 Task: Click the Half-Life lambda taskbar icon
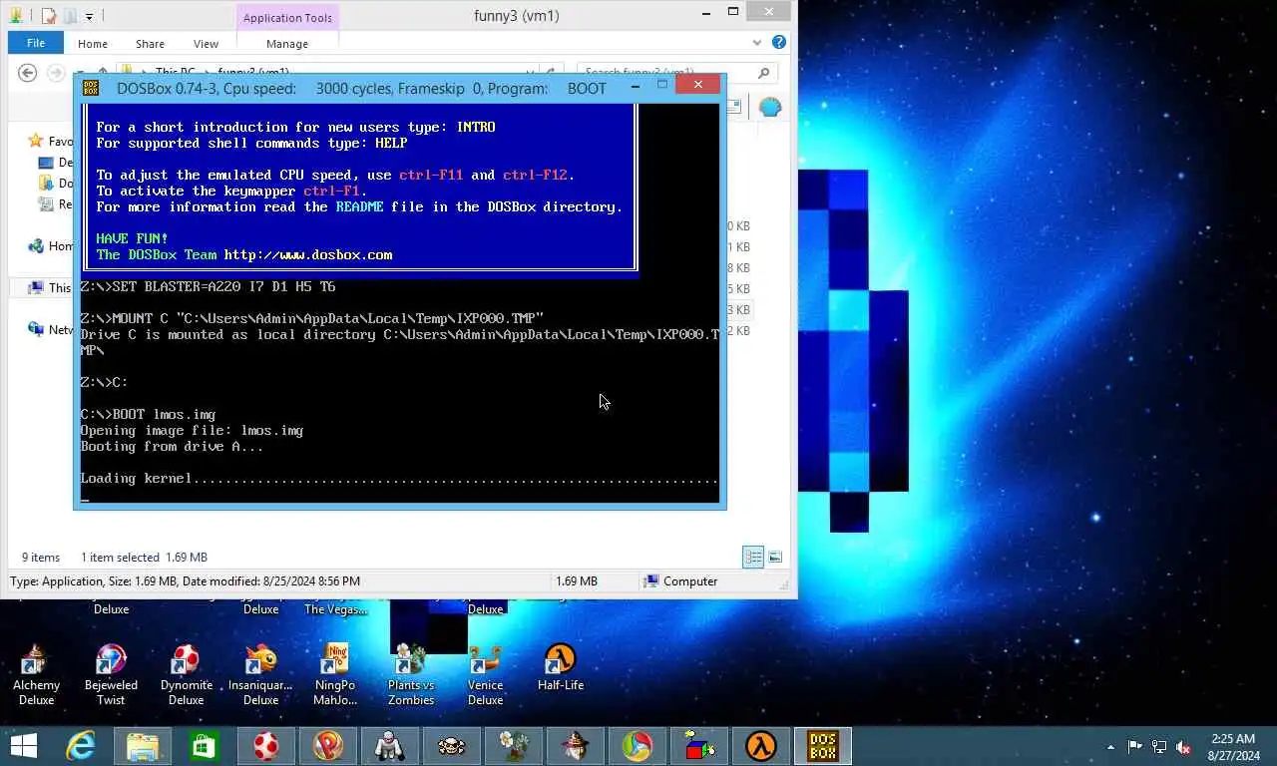click(760, 746)
